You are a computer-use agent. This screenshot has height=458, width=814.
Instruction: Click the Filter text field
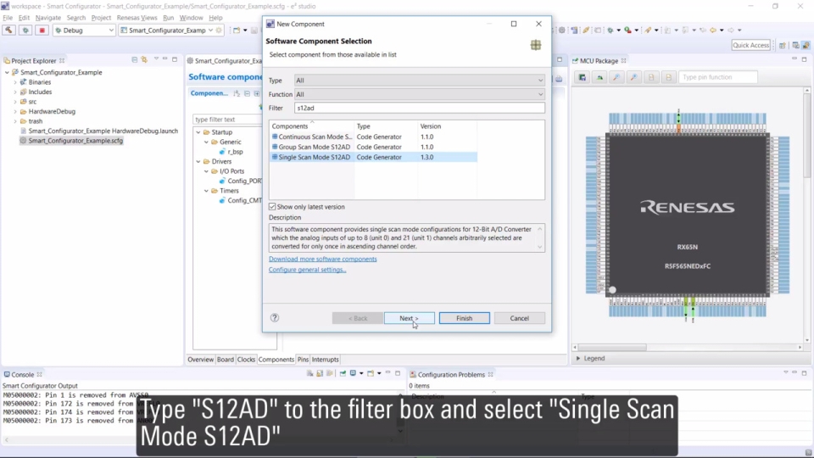point(419,108)
